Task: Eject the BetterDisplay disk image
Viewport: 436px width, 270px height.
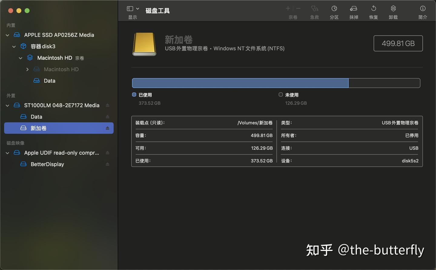Action: [107, 164]
